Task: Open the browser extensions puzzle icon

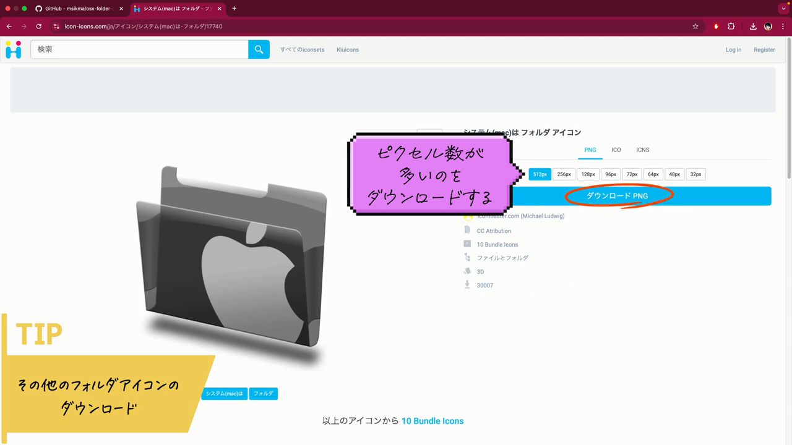Action: click(731, 27)
